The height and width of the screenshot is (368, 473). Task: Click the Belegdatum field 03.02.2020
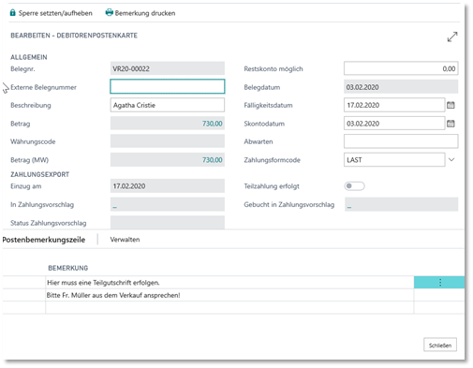[401, 87]
